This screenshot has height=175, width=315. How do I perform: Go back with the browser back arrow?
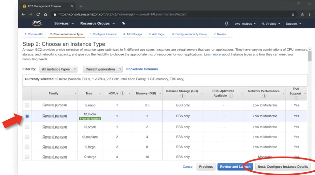click(23, 14)
